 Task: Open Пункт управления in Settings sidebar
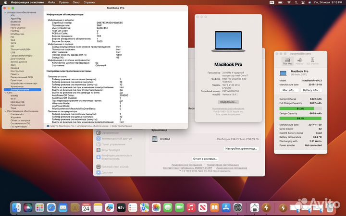111,144
